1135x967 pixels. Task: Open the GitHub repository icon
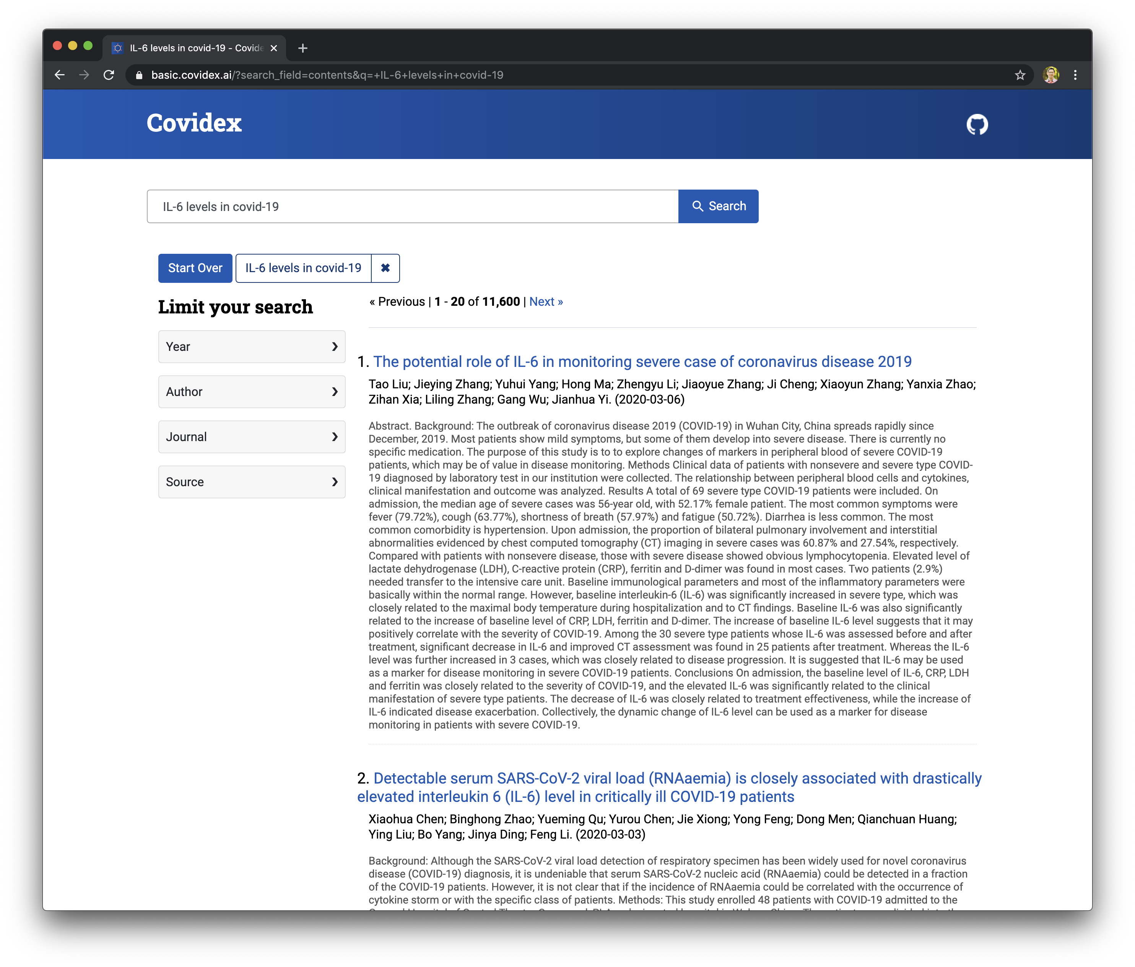[977, 124]
